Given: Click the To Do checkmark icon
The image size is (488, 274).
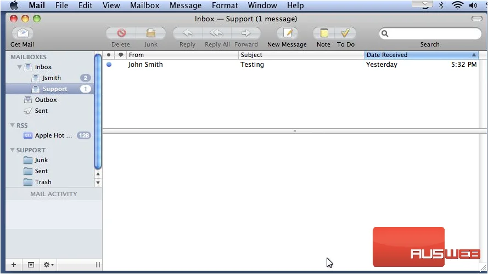Looking at the screenshot, I should pyautogui.click(x=345, y=33).
